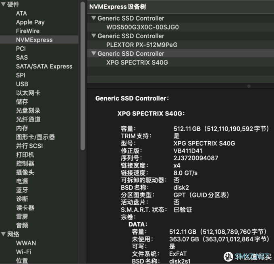Open the 音频 sidebar entry
Image resolution: width=274 pixels, height=264 pixels.
(x=22, y=225)
